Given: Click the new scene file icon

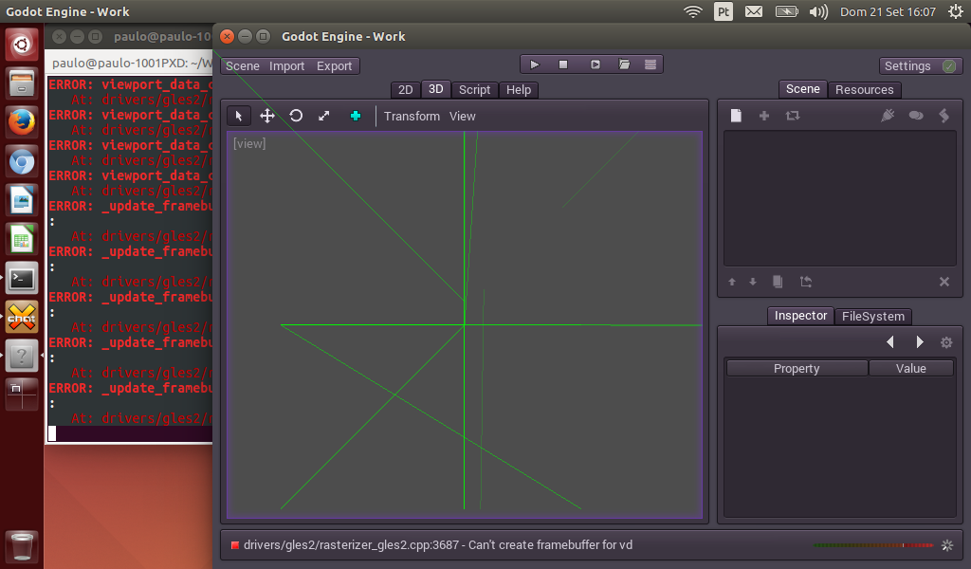Looking at the screenshot, I should 736,116.
